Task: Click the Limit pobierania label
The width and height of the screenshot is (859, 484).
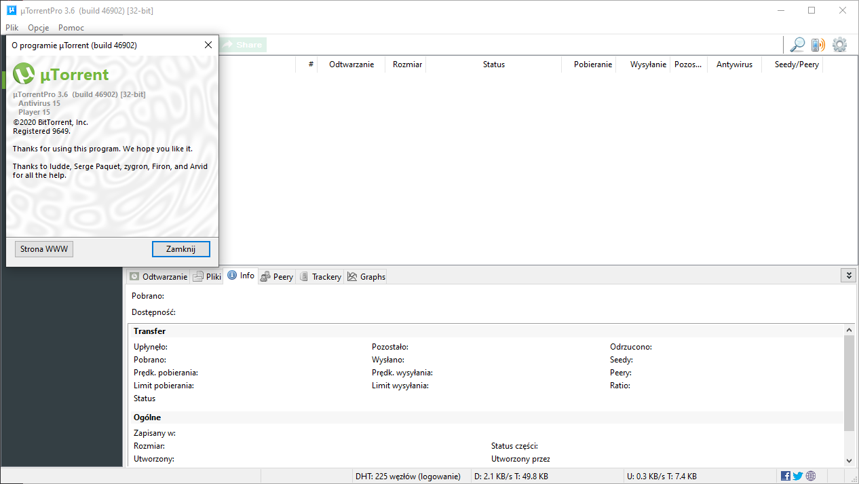Action: 164,386
